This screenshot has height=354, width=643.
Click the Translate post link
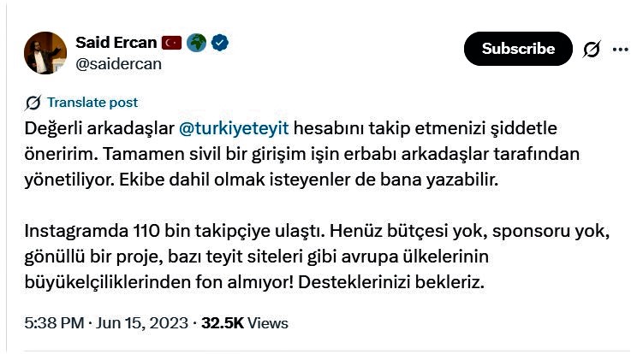[92, 103]
